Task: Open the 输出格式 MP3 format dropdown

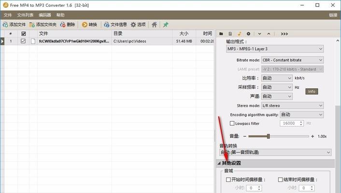Action: [x=275, y=49]
